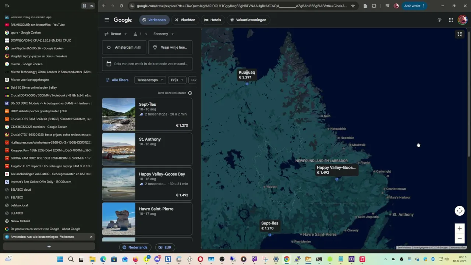Switch to the Vakantiewoningen tab
Viewport: 471px width, 265px height.
pos(248,20)
